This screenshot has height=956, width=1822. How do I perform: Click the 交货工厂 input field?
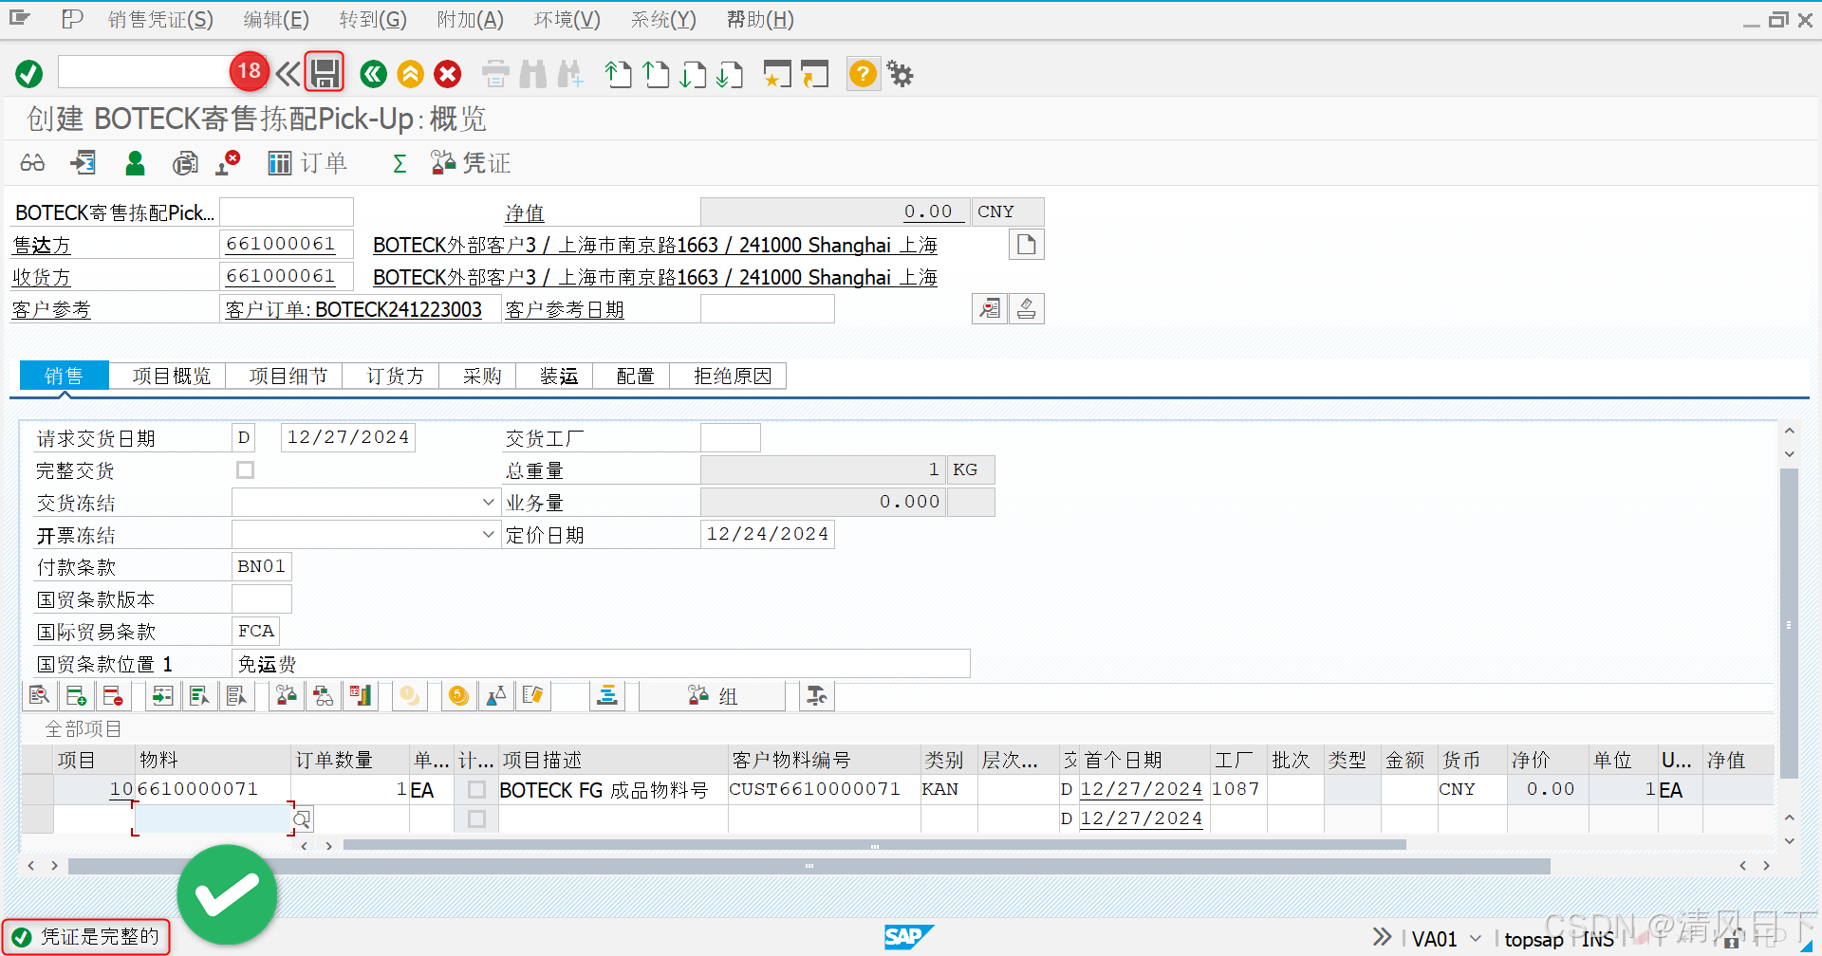click(731, 438)
